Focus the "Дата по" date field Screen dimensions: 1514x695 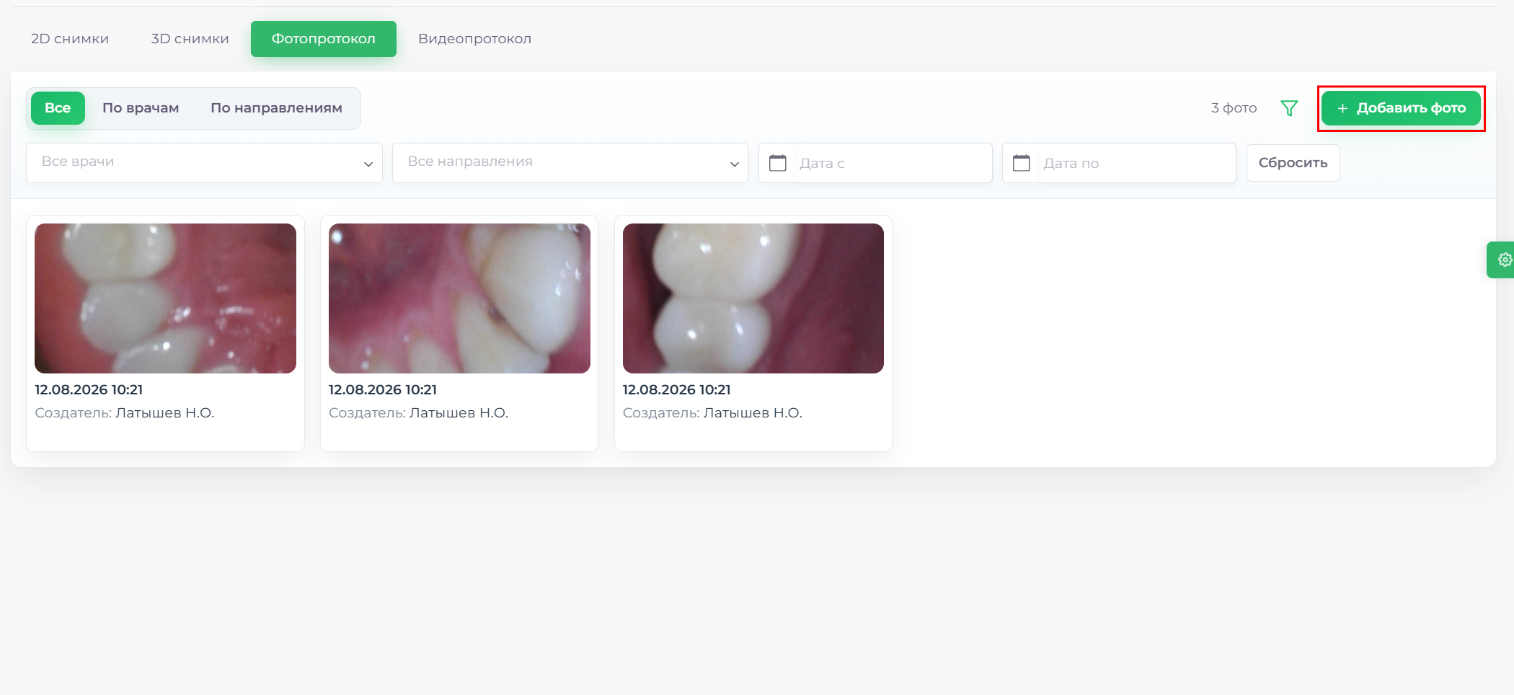(1119, 163)
